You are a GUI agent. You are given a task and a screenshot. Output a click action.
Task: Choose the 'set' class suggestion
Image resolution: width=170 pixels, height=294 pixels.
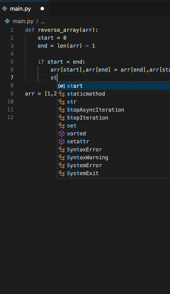tap(113, 126)
